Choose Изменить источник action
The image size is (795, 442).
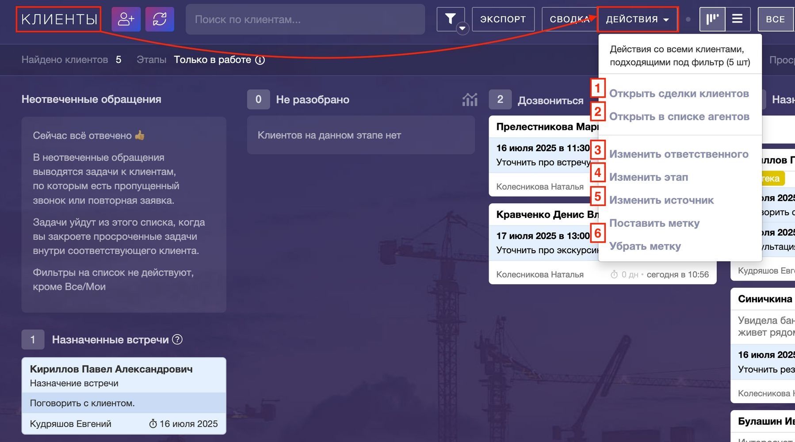click(661, 200)
